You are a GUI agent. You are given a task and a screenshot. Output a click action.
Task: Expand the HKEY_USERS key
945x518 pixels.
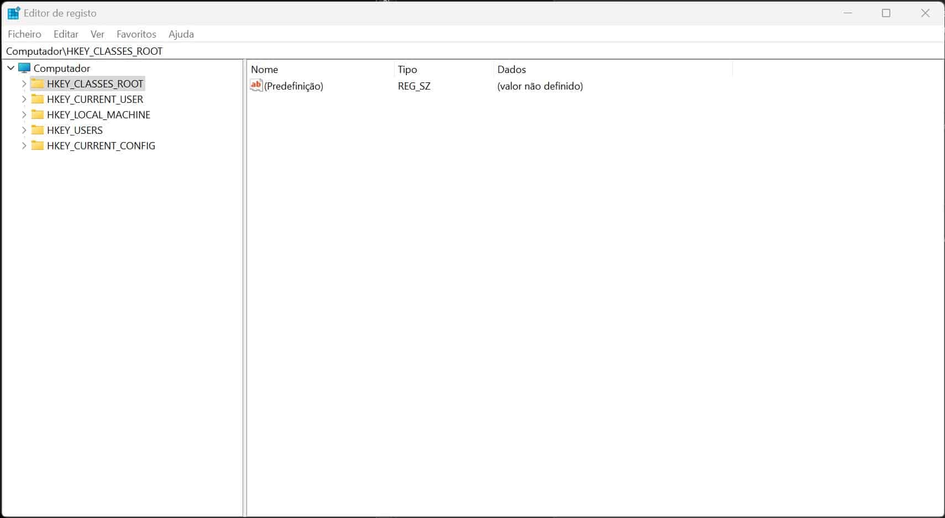[24, 130]
